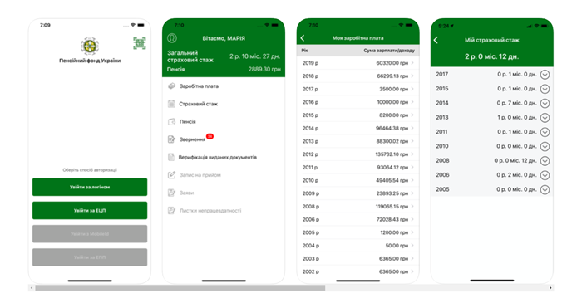This screenshot has width=572, height=303.
Task: Expand the 2005 insurance record row
Action: coord(545,189)
